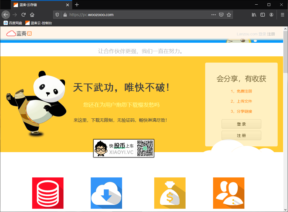
Task: Open the Library icon in toolbar
Action: pos(254,15)
